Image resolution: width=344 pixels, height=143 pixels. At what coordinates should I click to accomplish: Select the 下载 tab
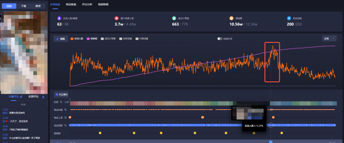pos(24,6)
